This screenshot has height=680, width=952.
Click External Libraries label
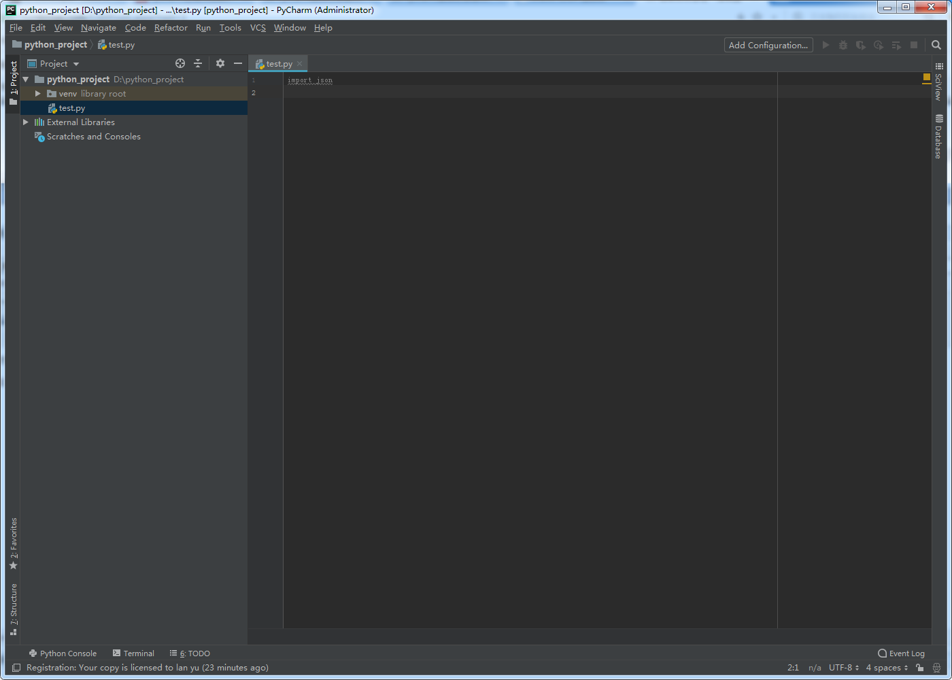point(81,122)
